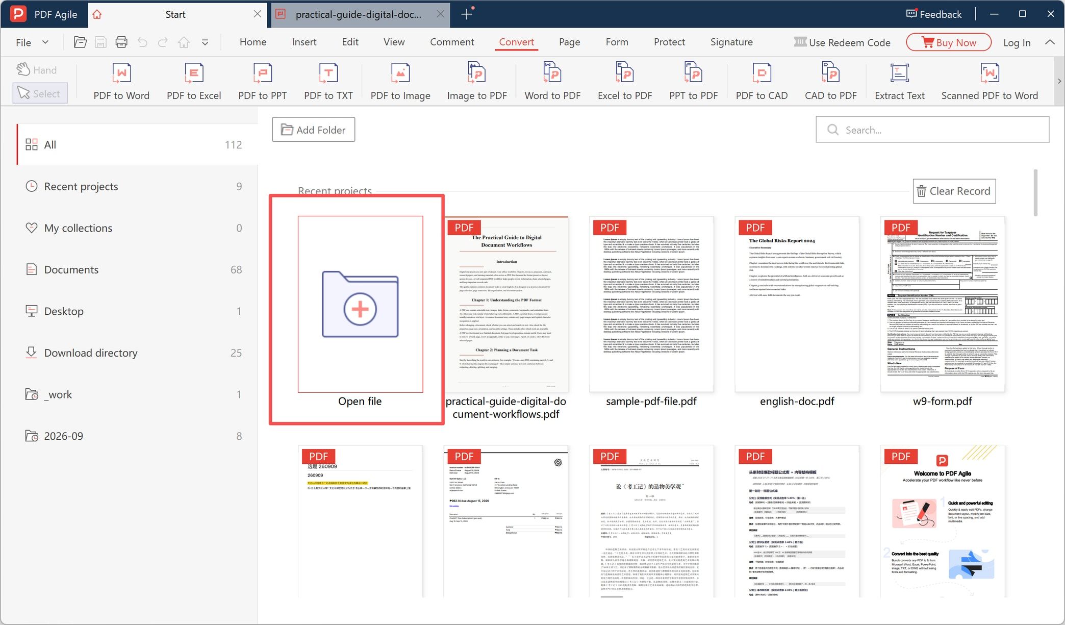The height and width of the screenshot is (625, 1065).
Task: Choose the PPT to PDF tool
Action: tap(693, 82)
